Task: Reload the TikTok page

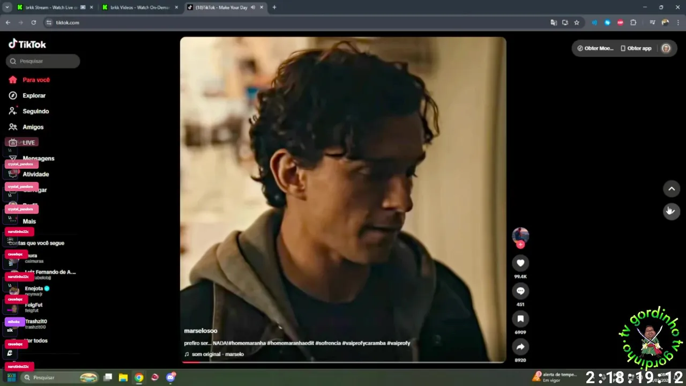Action: click(33, 23)
